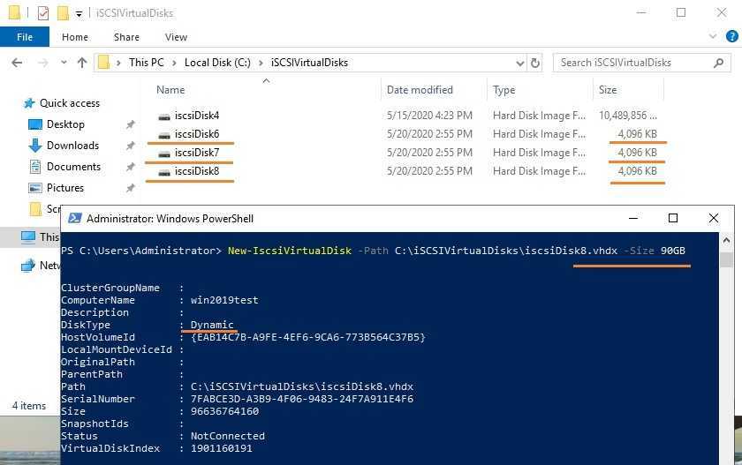The width and height of the screenshot is (742, 465).
Task: Click the Refresh button in the address bar
Action: 535,63
